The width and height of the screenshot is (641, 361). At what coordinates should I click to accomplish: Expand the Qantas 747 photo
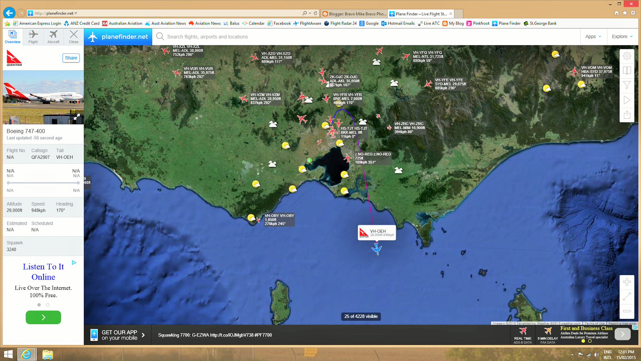point(77,117)
